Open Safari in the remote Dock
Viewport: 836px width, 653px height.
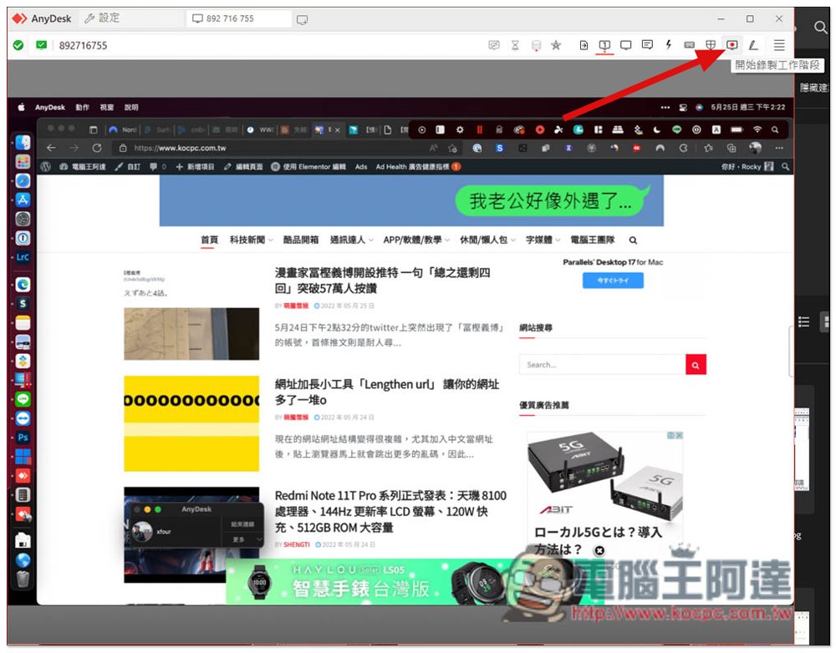coord(23,181)
